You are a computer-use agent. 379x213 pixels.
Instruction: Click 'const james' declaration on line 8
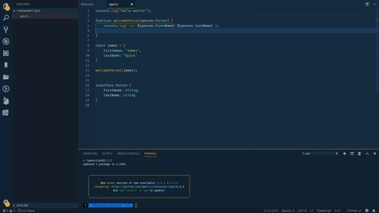pos(106,46)
